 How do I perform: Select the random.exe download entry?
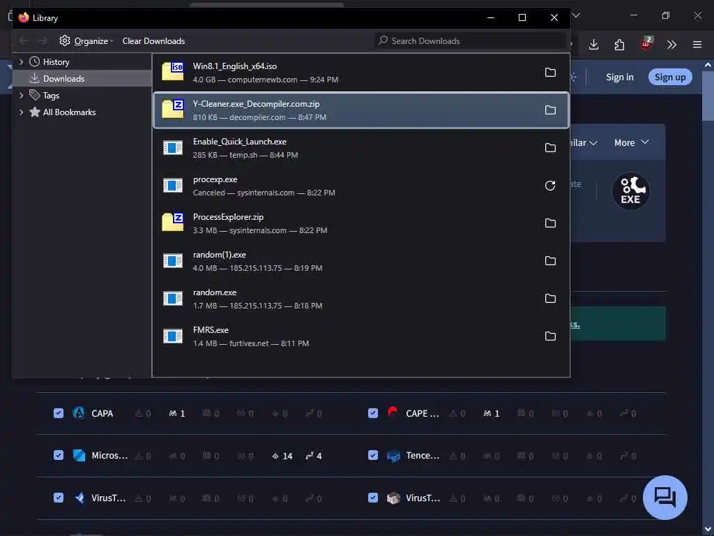pyautogui.click(x=361, y=299)
